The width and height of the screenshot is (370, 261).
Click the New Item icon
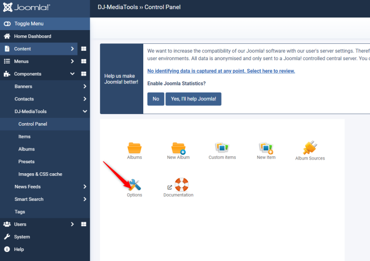pyautogui.click(x=266, y=148)
